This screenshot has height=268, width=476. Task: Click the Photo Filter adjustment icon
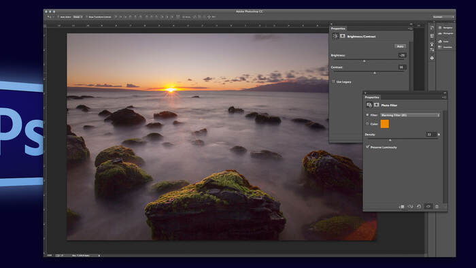(369, 105)
